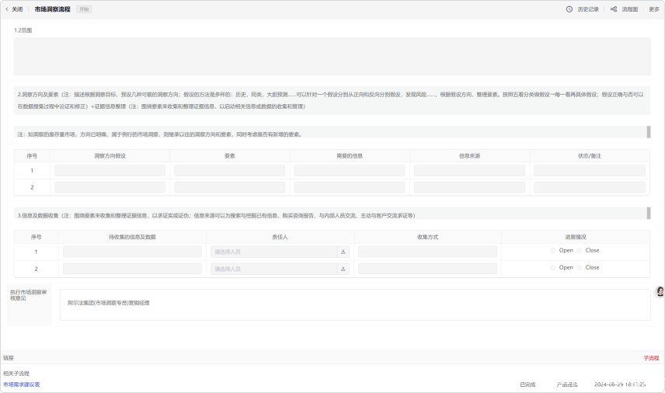Screen dimensions: 665x393
Task: Click the customer service avatar icon at right edge
Action: (660, 291)
